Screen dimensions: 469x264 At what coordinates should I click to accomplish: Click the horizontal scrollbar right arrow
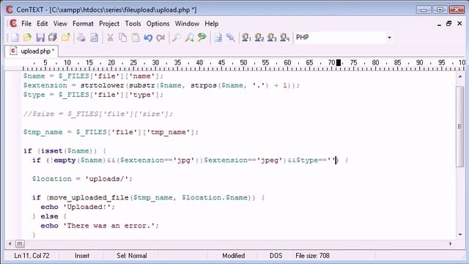(x=451, y=243)
